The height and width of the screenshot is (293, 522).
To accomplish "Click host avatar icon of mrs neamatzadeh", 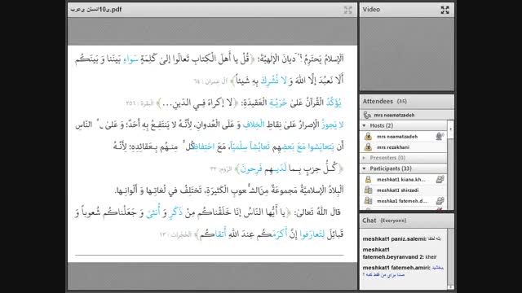I will [x=368, y=136].
